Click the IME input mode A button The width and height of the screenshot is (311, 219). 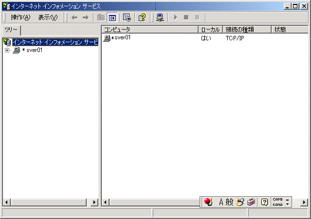click(221, 202)
